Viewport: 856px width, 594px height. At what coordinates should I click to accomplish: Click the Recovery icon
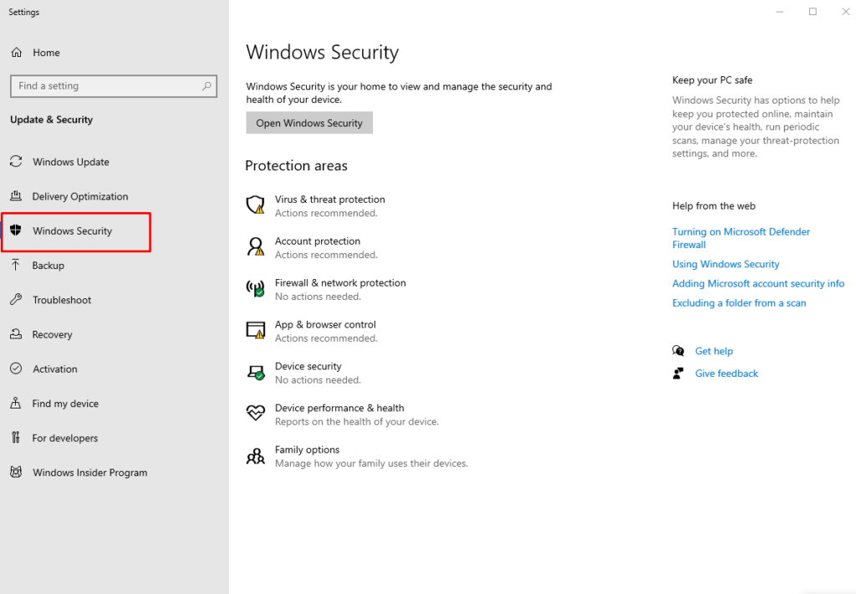point(16,334)
